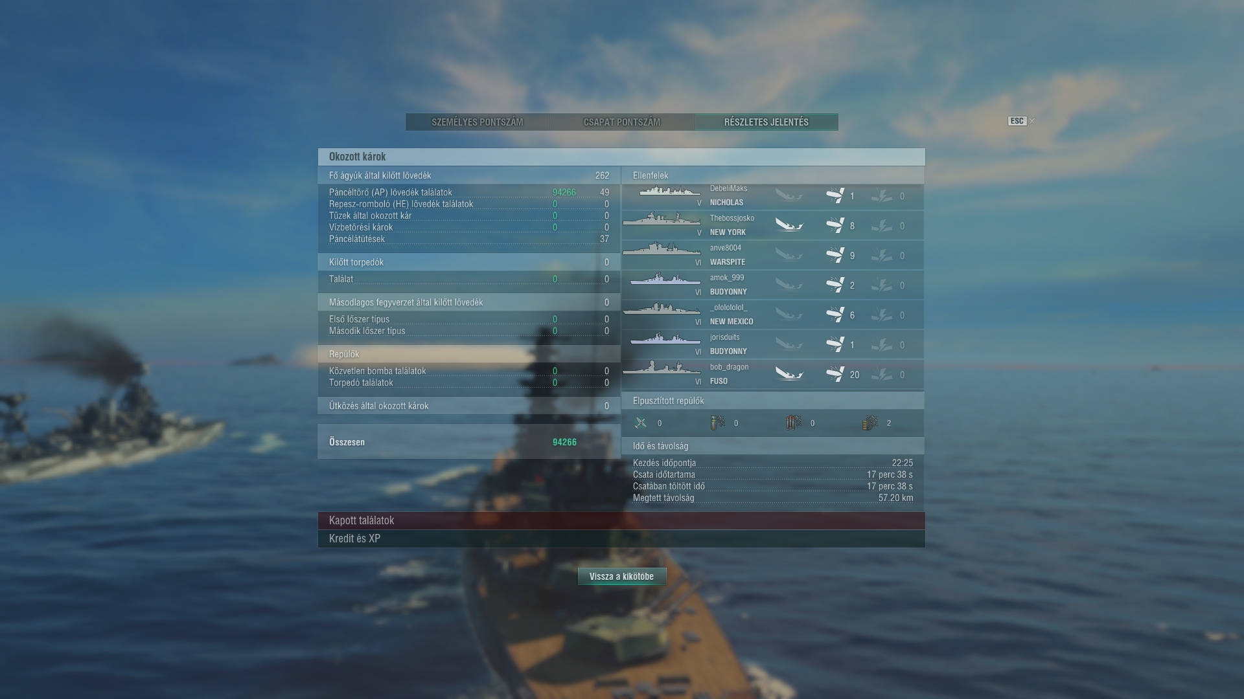Click the fighter plane destroyed icon
Image resolution: width=1244 pixels, height=699 pixels.
[x=641, y=423]
